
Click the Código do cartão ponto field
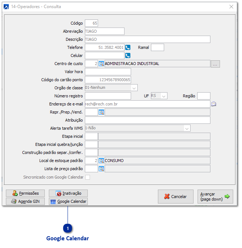click(x=108, y=80)
